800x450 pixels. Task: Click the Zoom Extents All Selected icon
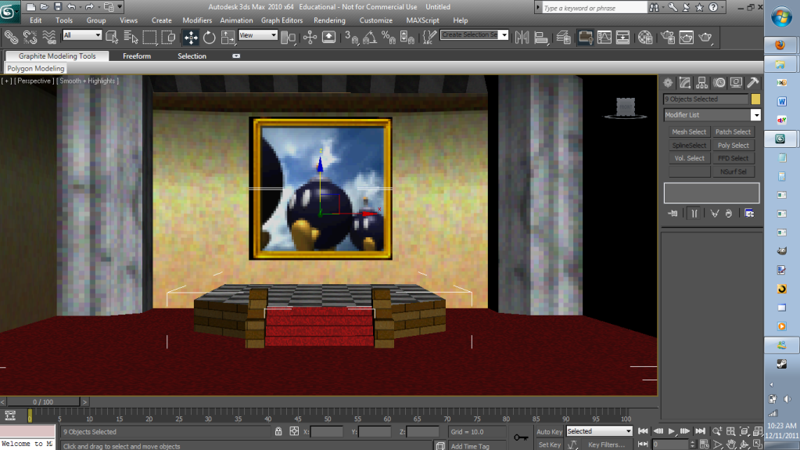pyautogui.click(x=759, y=432)
